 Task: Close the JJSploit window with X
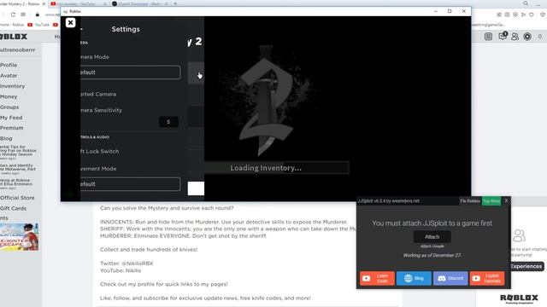click(x=506, y=200)
